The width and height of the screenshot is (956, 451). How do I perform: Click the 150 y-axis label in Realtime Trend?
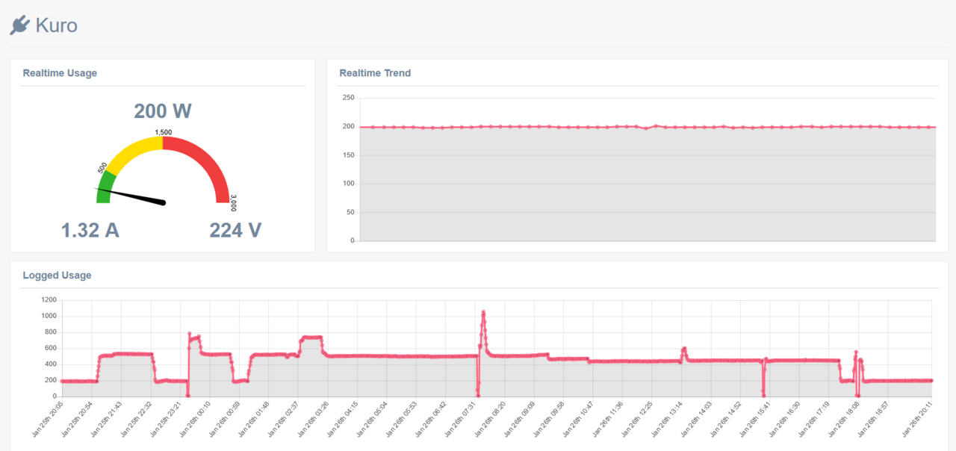[x=348, y=155]
